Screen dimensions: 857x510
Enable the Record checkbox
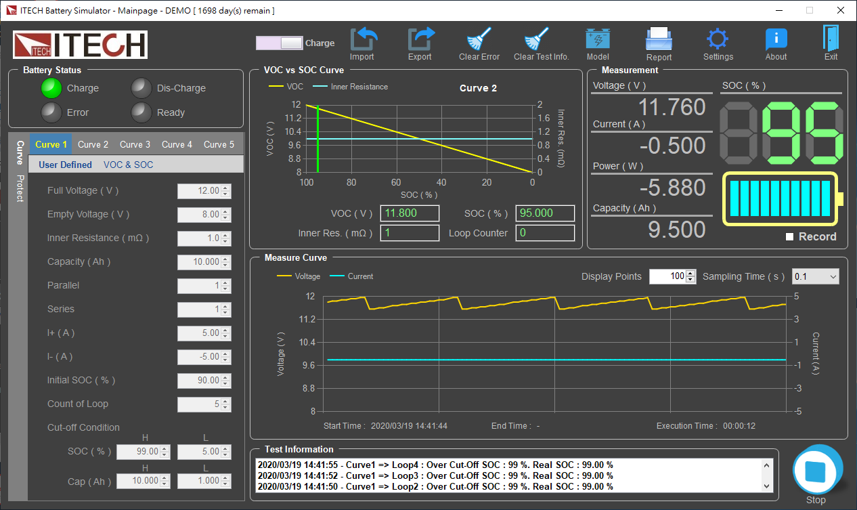pyautogui.click(x=790, y=237)
